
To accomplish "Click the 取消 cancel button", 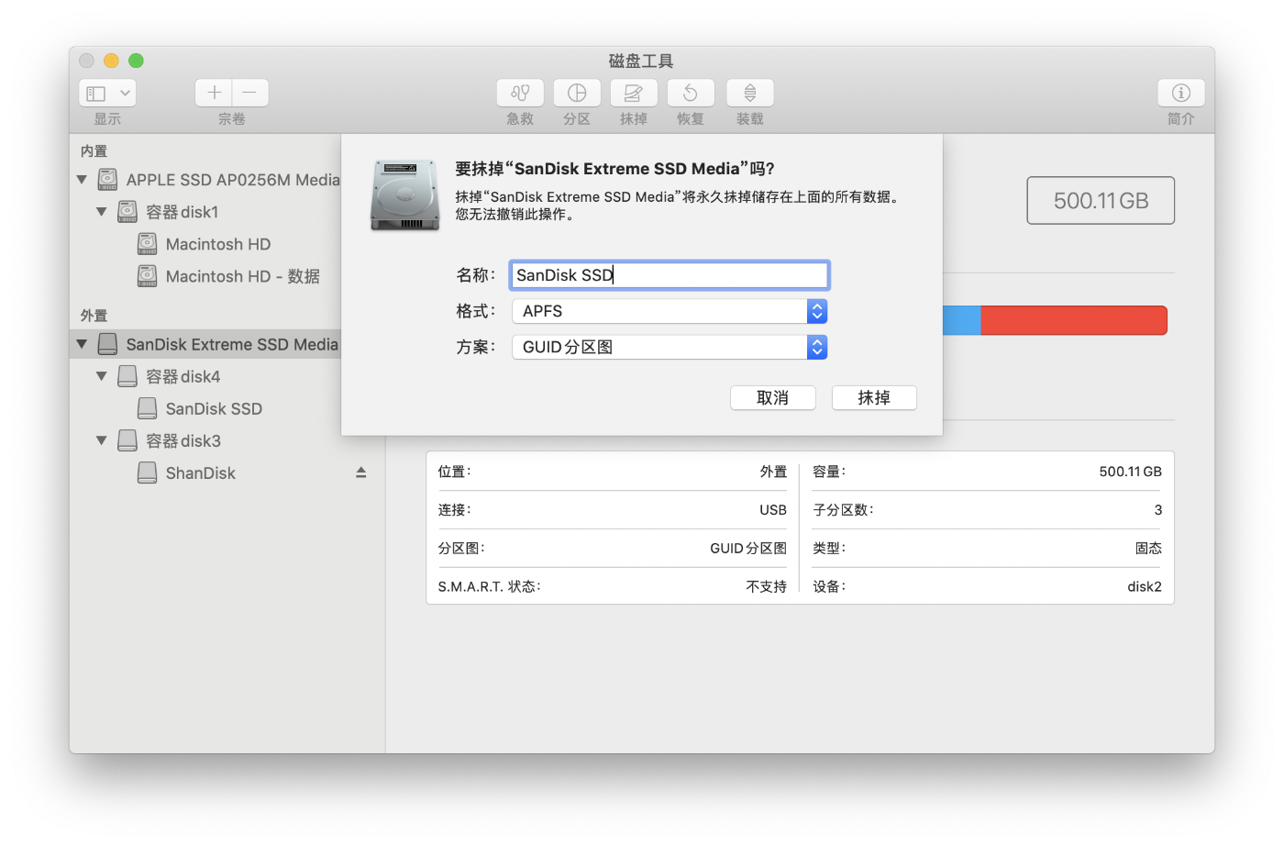I will (772, 397).
